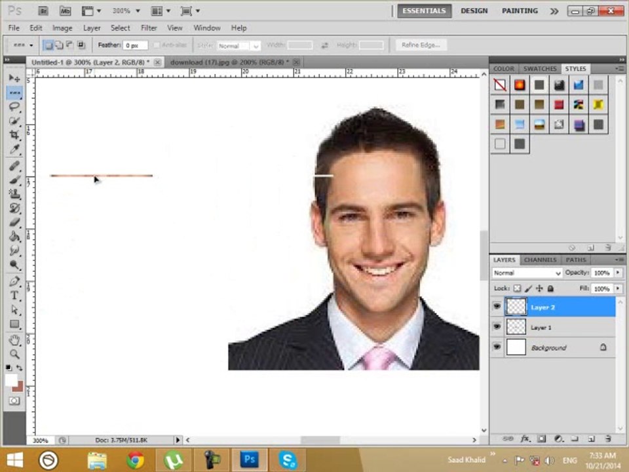The height and width of the screenshot is (472, 629).
Task: Hide the Background layer eye
Action: click(497, 347)
